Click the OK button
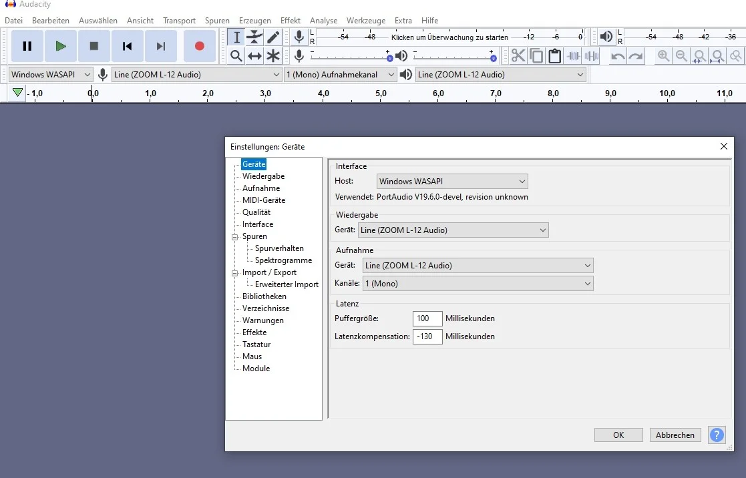Viewport: 746px width, 478px height. click(618, 435)
